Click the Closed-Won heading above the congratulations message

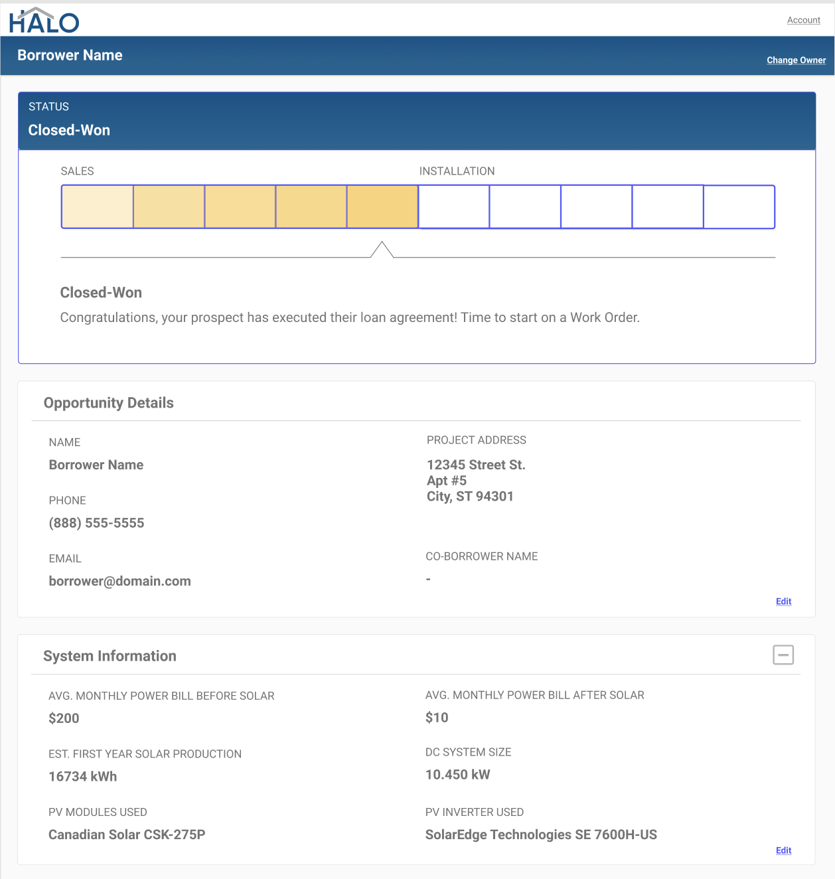(x=101, y=293)
